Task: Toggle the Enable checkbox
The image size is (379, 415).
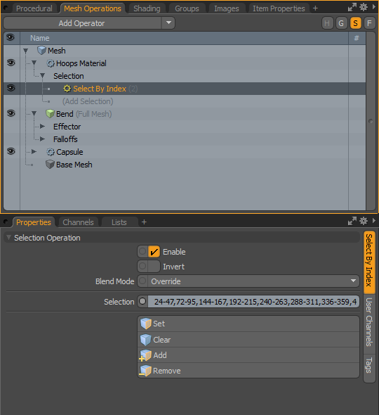Action: [154, 252]
